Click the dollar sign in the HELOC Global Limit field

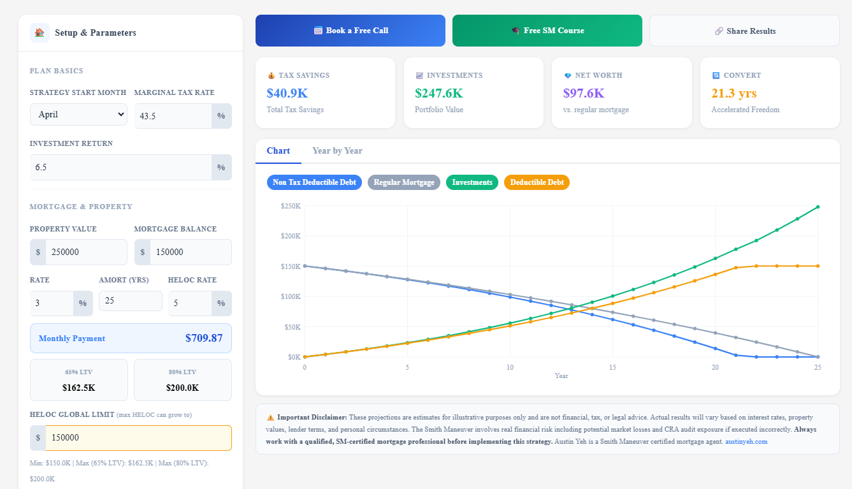click(38, 438)
